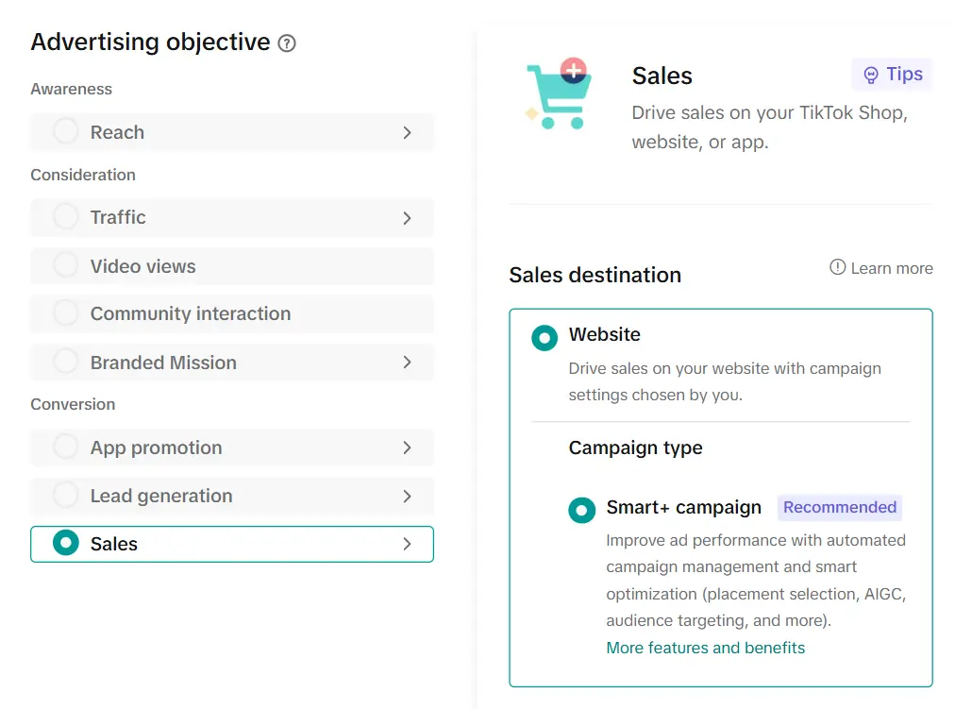Click the Advertising objective help question-mark icon
955x709 pixels.
tap(287, 43)
